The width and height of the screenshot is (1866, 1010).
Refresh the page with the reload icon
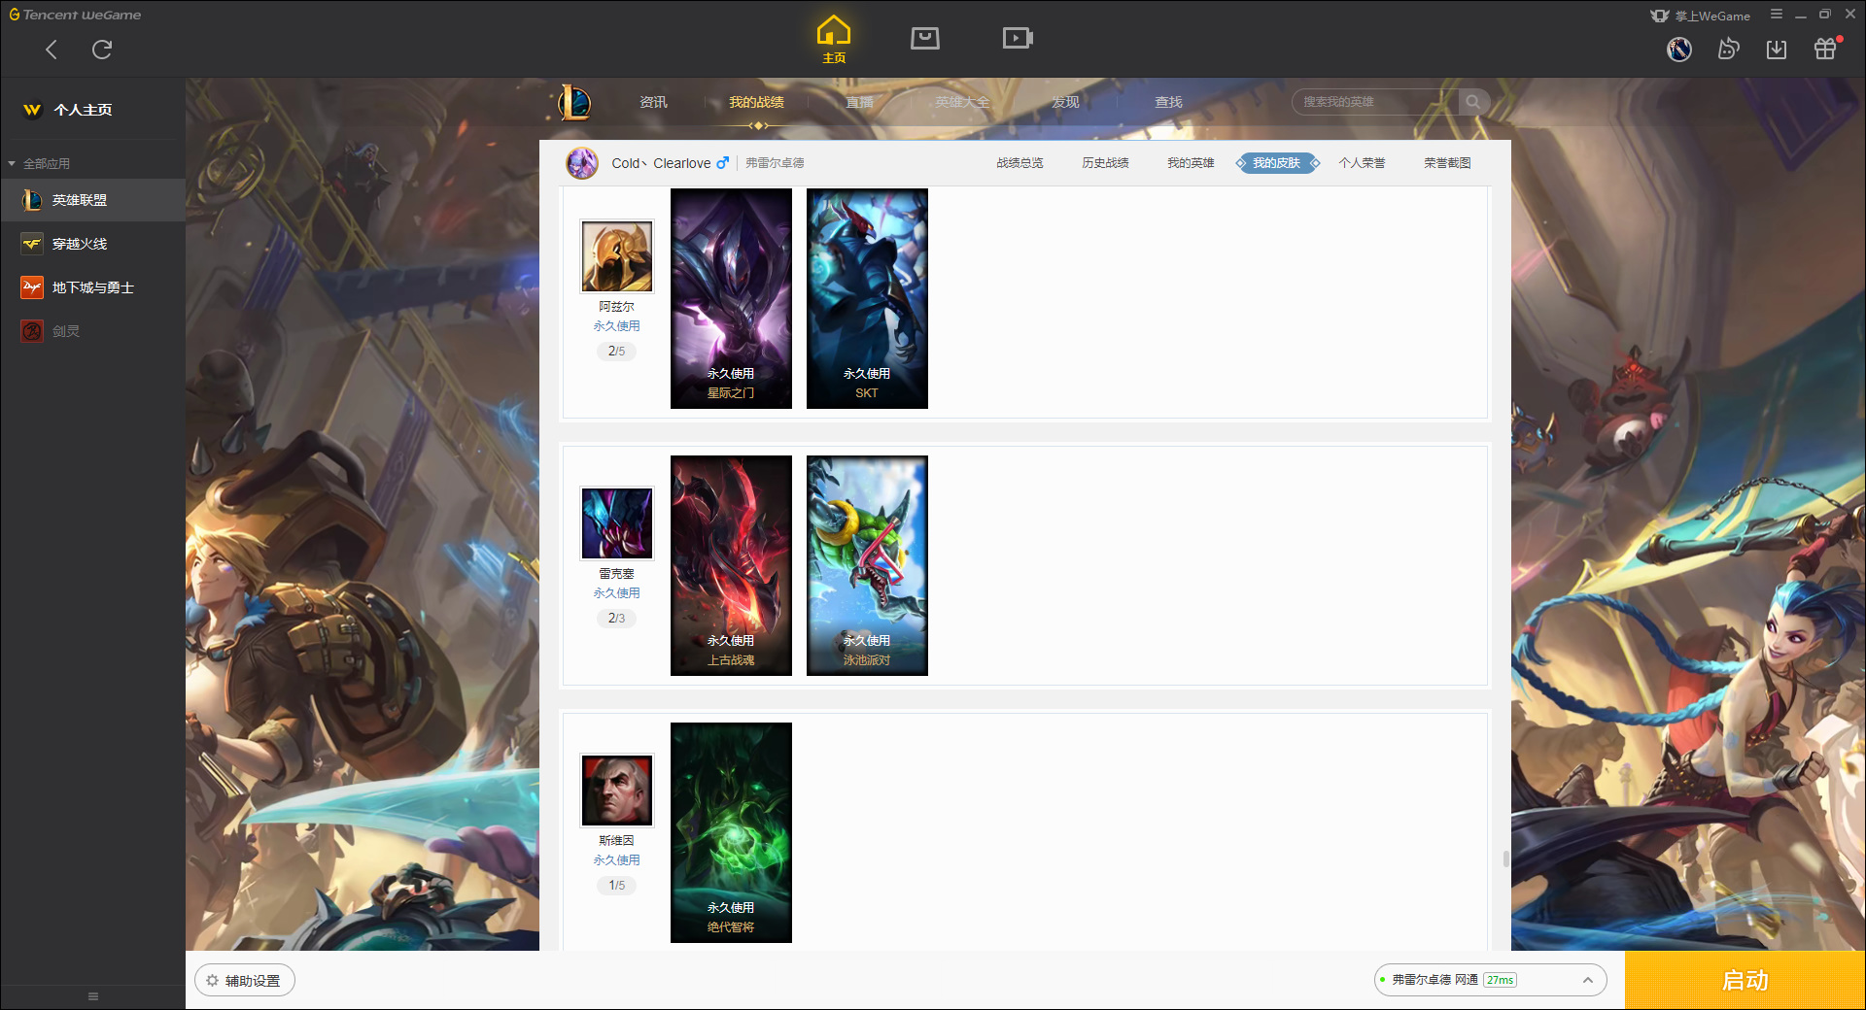click(102, 50)
